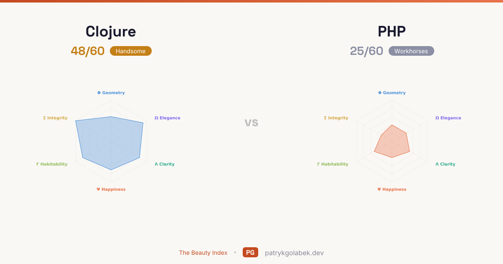Click The Beauty Index link
Screen dimensions: 503x264
[x=203, y=253]
